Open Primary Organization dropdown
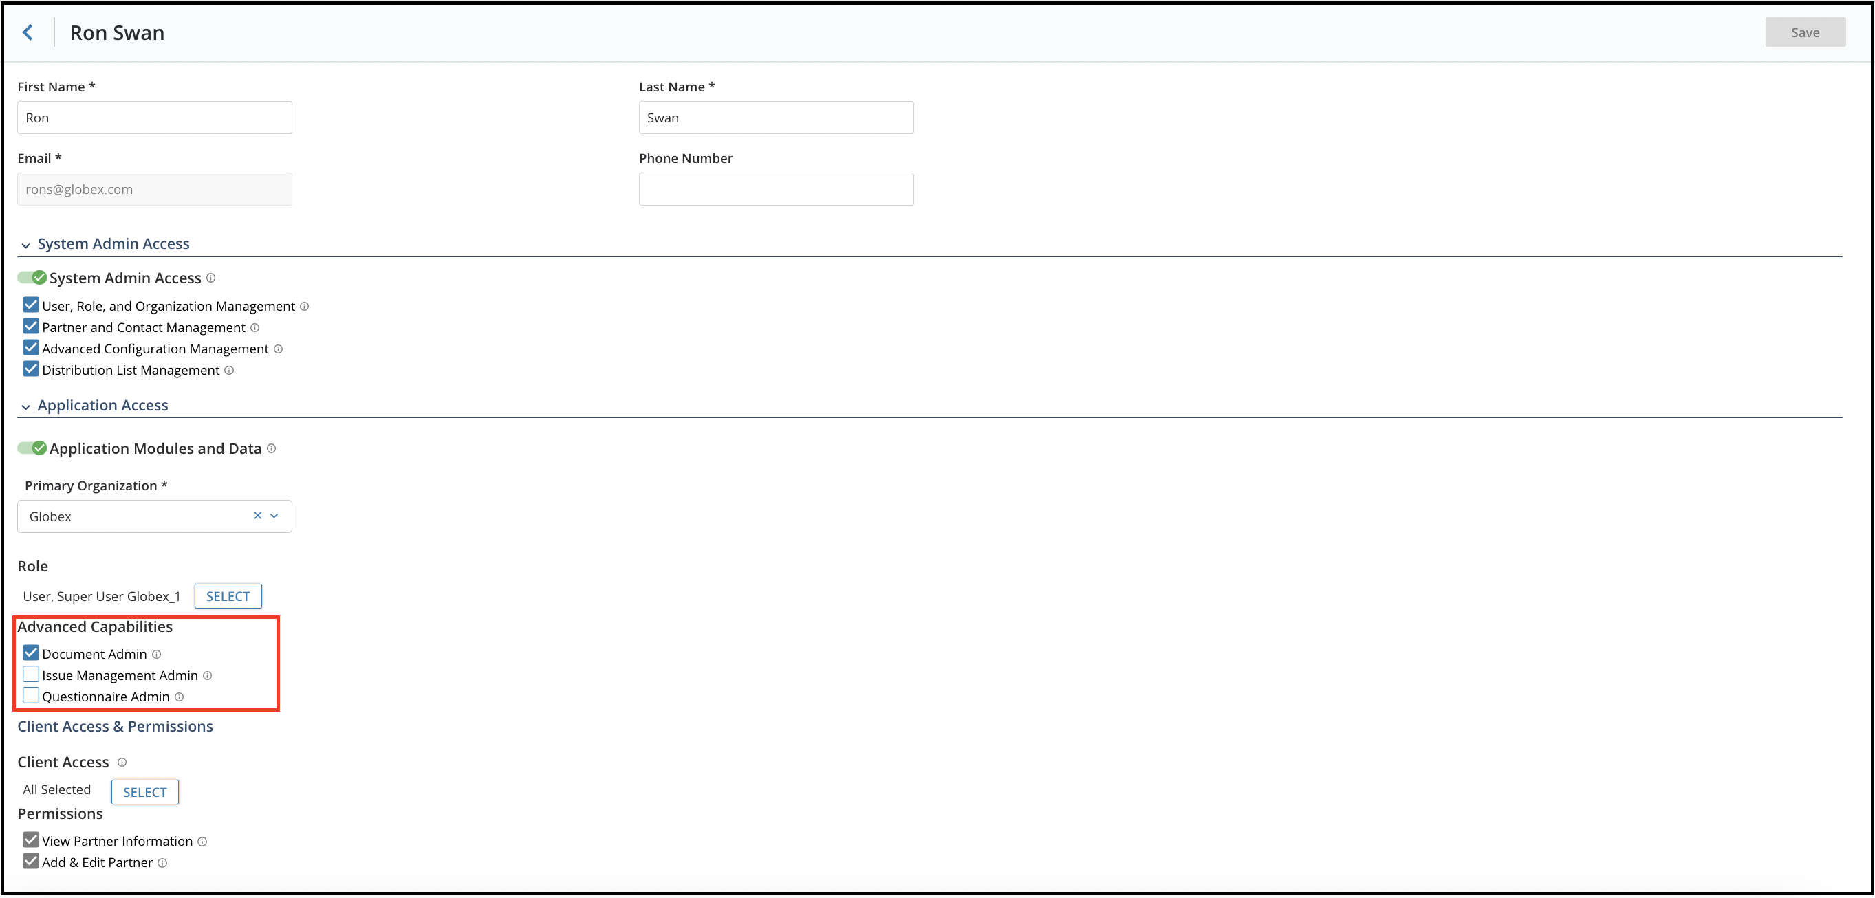The width and height of the screenshot is (1875, 898). tap(274, 516)
